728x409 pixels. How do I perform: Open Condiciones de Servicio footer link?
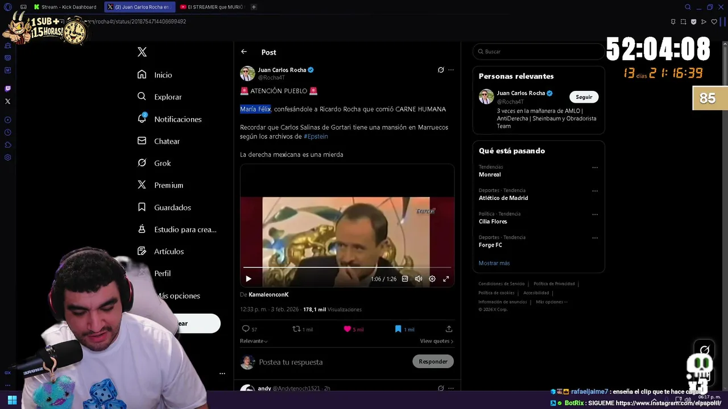tap(502, 283)
